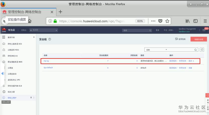Expand the 更多 dropdown for my-sg
Screen dimensions: 209x115
(x=191, y=61)
